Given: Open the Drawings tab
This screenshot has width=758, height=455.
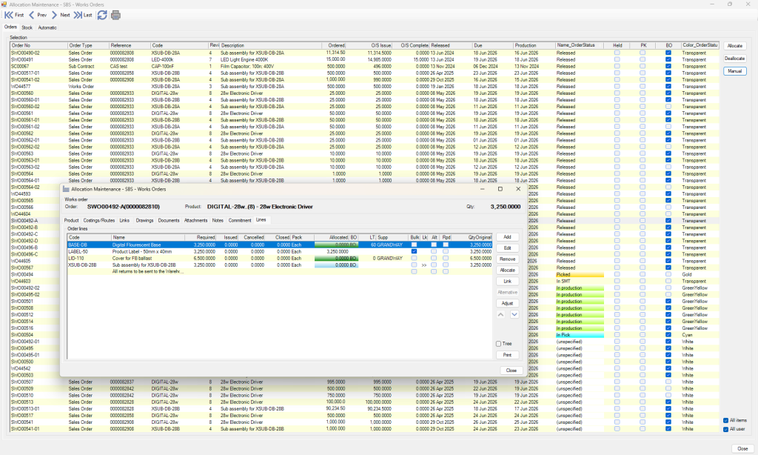Looking at the screenshot, I should tap(144, 220).
